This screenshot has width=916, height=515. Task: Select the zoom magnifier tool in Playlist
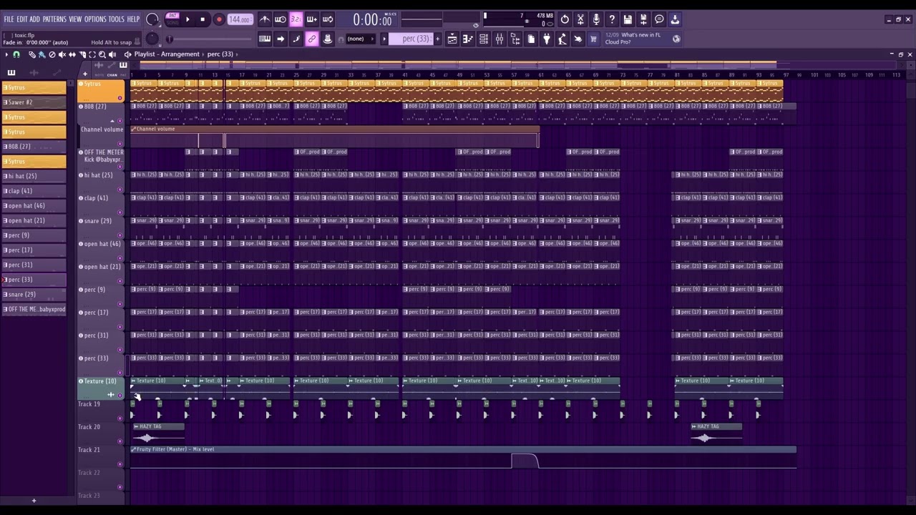pyautogui.click(x=102, y=54)
